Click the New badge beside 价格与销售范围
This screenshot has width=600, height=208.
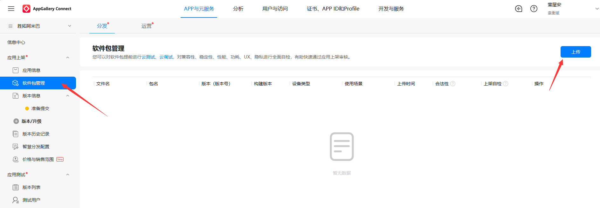click(60, 159)
